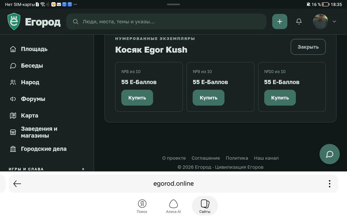The image size is (347, 217).
Task: Select the heading Косяк Egor Kush
Action: pyautogui.click(x=151, y=50)
